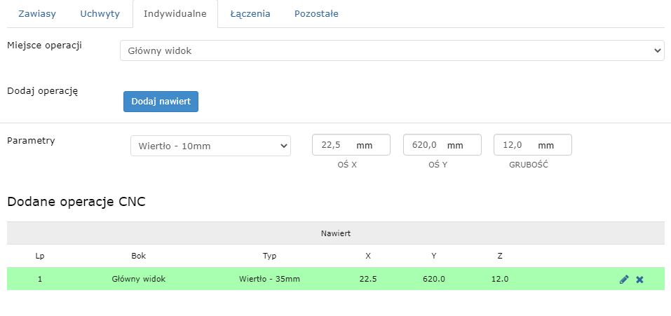Switch to the Zawiasy tab
Image resolution: width=671 pixels, height=316 pixels.
(37, 14)
